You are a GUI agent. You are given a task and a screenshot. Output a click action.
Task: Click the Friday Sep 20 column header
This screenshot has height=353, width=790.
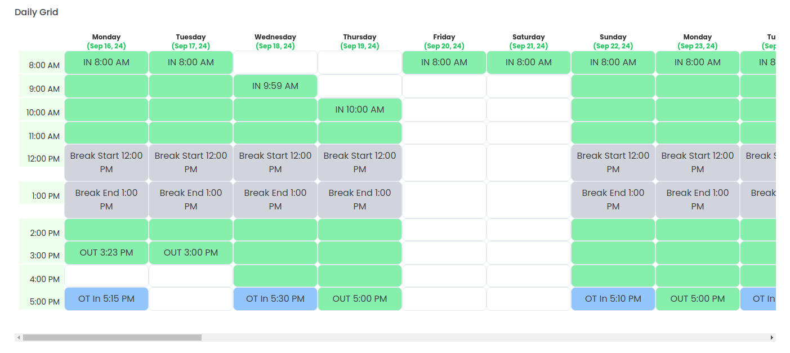coord(444,41)
